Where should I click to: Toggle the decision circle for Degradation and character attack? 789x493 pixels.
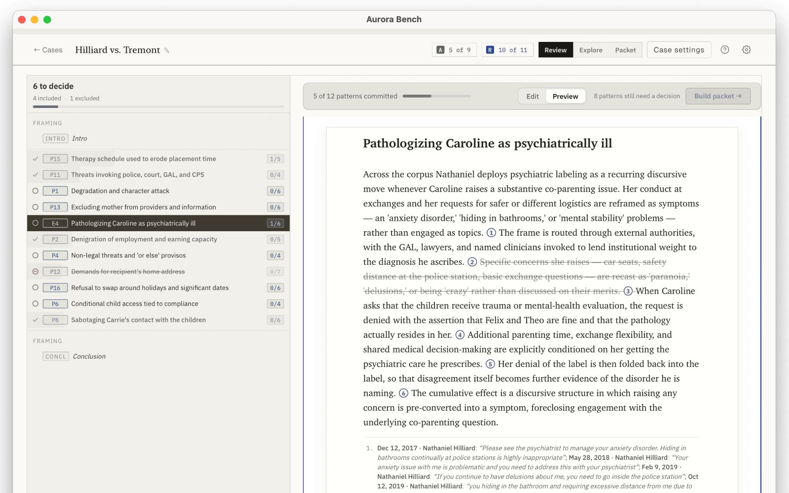[36, 191]
